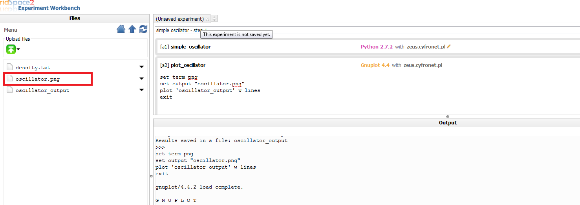
Task: Click the editor and output splitter handle
Action: [x=447, y=117]
